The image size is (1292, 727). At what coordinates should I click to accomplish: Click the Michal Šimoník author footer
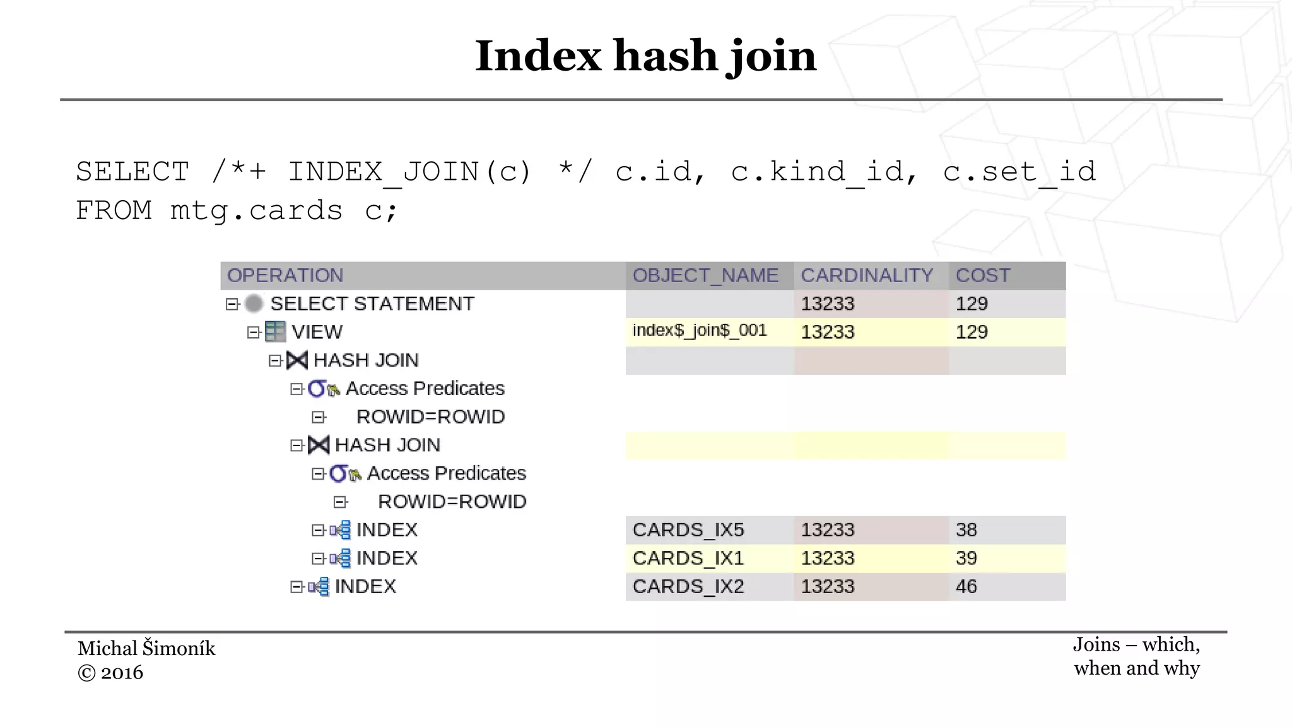[146, 649]
